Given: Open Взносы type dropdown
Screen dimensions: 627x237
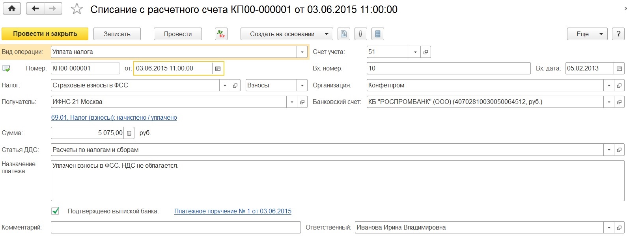Looking at the screenshot, I should point(302,85).
